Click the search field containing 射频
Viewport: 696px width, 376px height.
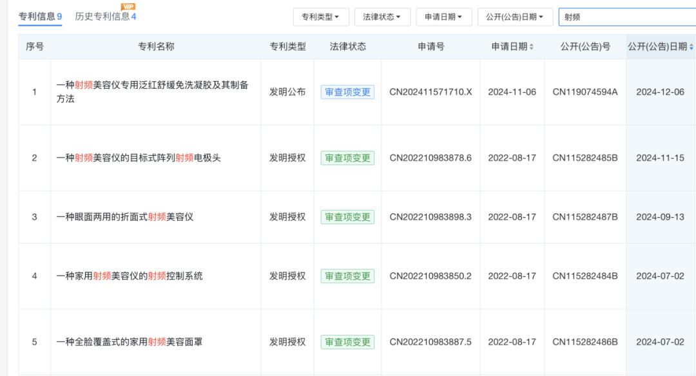click(625, 17)
